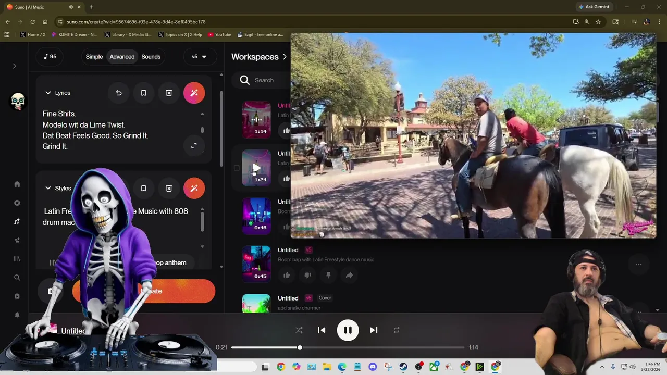The width and height of the screenshot is (667, 375).
Task: Switch to Advanced mode
Action: [122, 57]
